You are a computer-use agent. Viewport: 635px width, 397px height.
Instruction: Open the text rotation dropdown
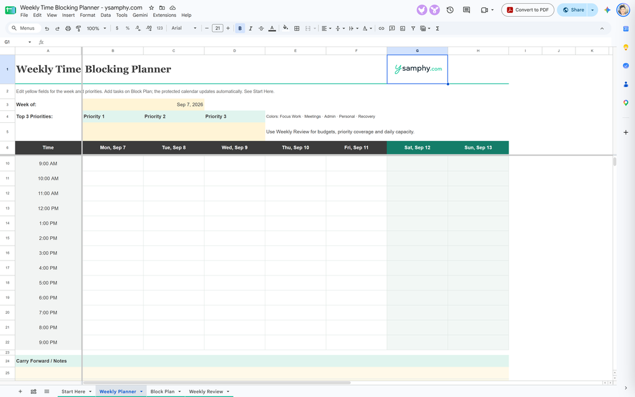(x=367, y=29)
